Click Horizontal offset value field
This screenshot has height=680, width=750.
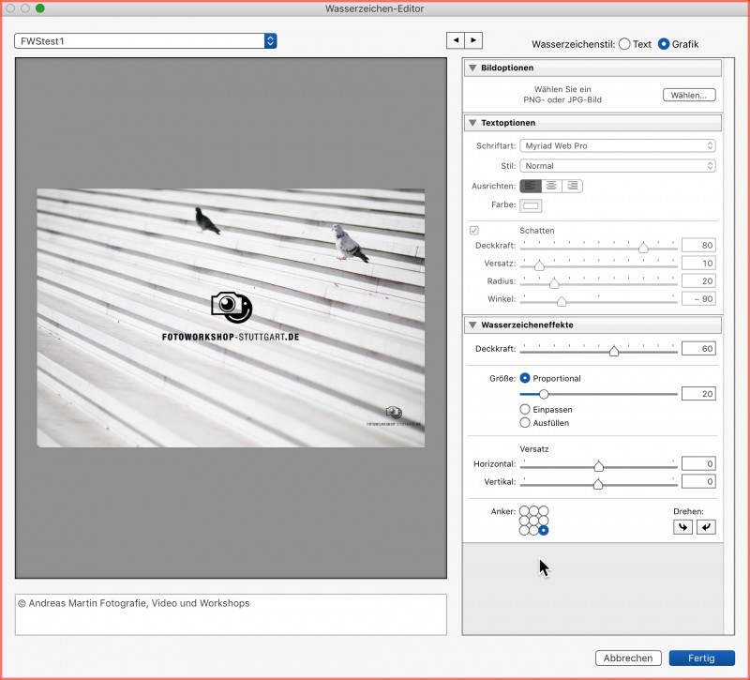click(x=698, y=463)
